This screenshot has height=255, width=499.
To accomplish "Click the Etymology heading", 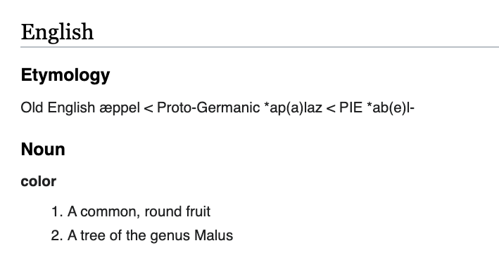I will click(65, 76).
